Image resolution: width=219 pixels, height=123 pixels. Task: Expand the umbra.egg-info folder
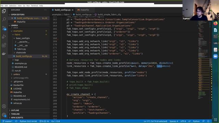pyautogui.click(x=21, y=78)
